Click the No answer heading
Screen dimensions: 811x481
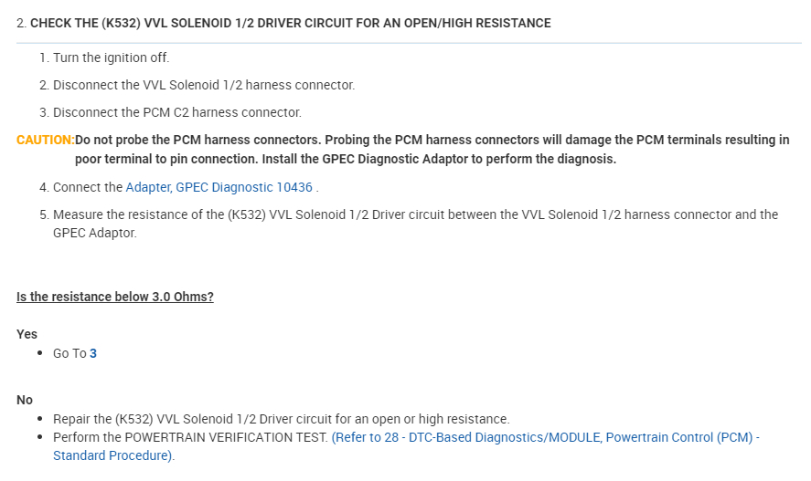25,400
